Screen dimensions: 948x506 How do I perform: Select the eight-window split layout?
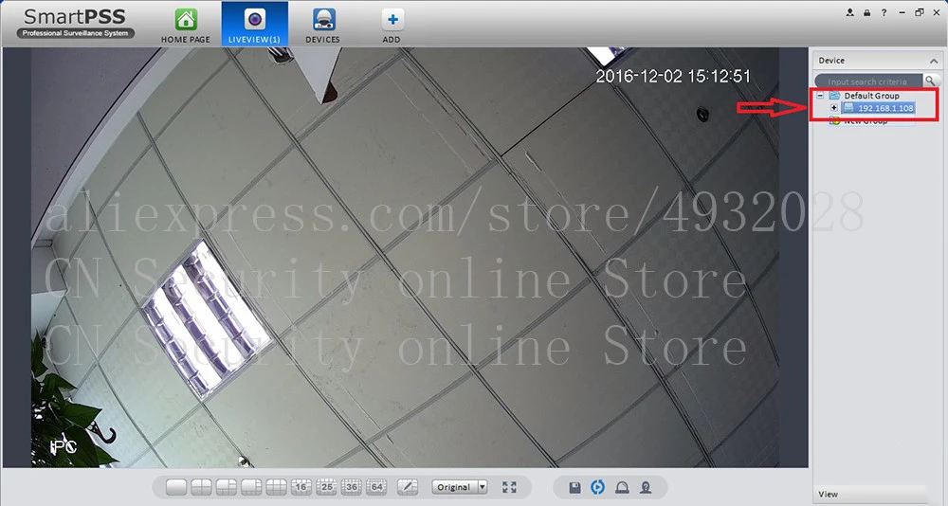251,487
